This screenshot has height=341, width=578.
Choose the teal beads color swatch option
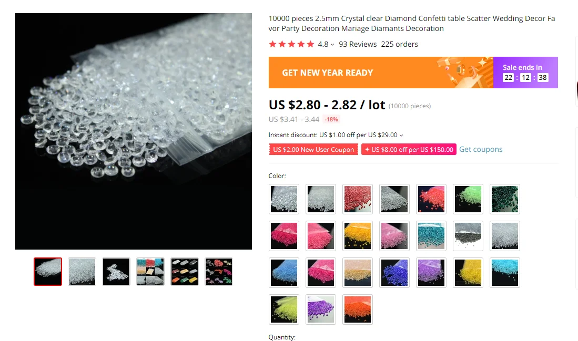[431, 236]
